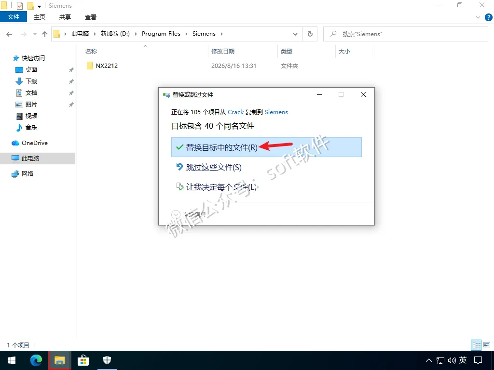Unpin 文档 via its pin icon
The image size is (494, 370).
tap(71, 93)
